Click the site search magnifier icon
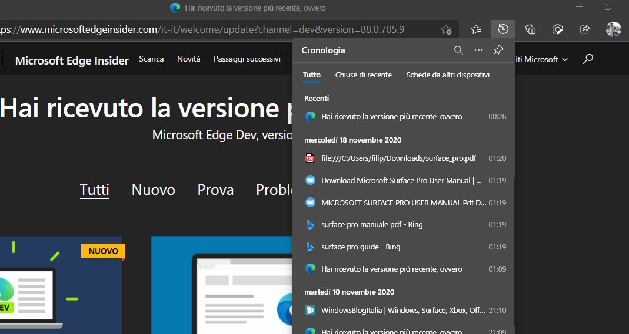This screenshot has height=334, width=629. click(x=588, y=59)
